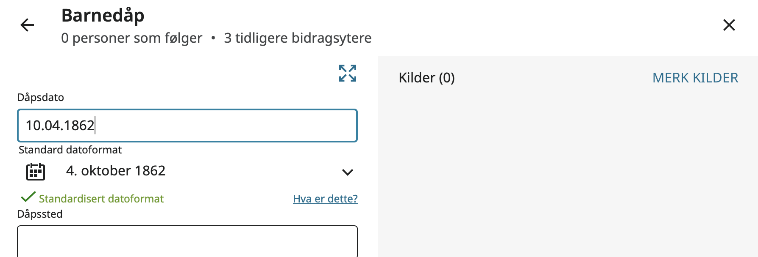Click the Dåpsdato field label
758x257 pixels.
click(x=40, y=98)
